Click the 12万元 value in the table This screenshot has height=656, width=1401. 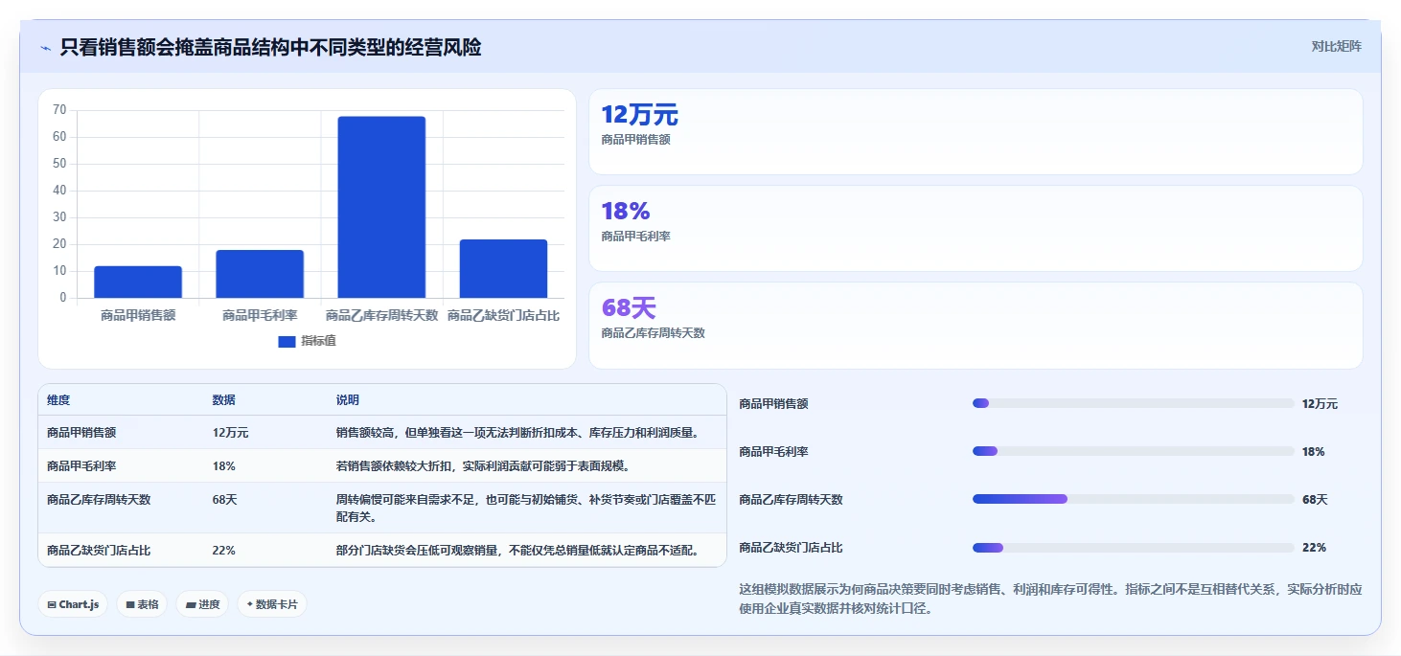231,433
